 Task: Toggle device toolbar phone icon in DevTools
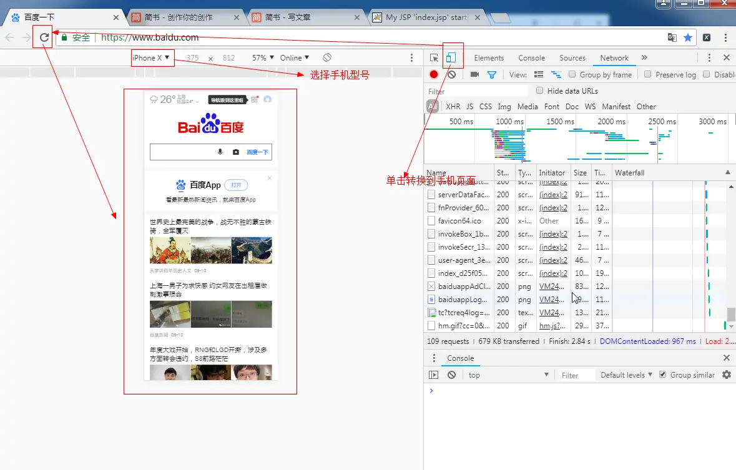coord(451,58)
